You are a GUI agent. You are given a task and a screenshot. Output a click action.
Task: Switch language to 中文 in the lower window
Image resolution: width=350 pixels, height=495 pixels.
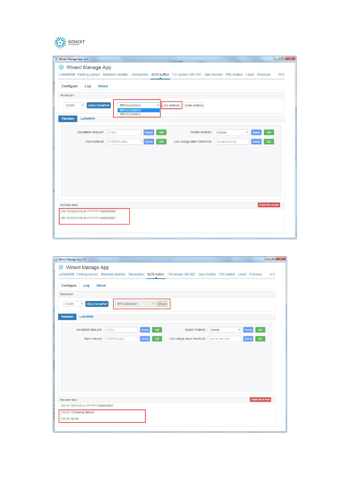(272, 274)
